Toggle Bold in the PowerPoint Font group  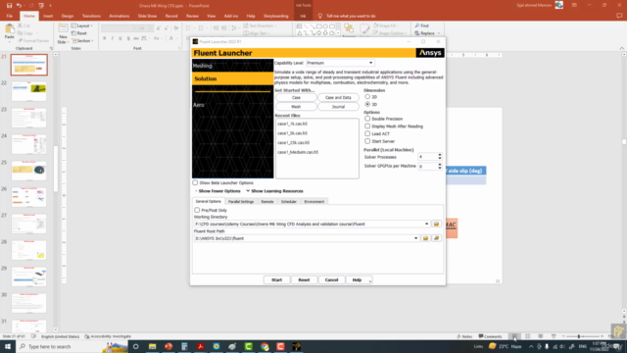(105, 38)
